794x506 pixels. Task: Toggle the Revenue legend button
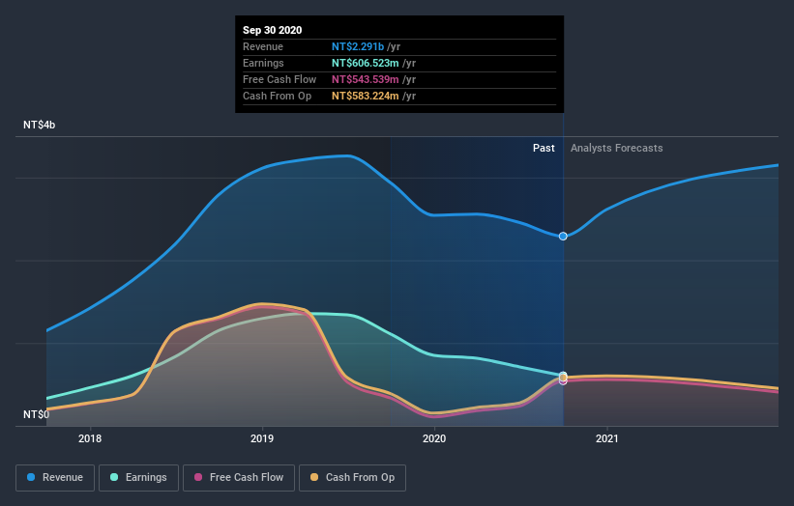click(x=55, y=478)
